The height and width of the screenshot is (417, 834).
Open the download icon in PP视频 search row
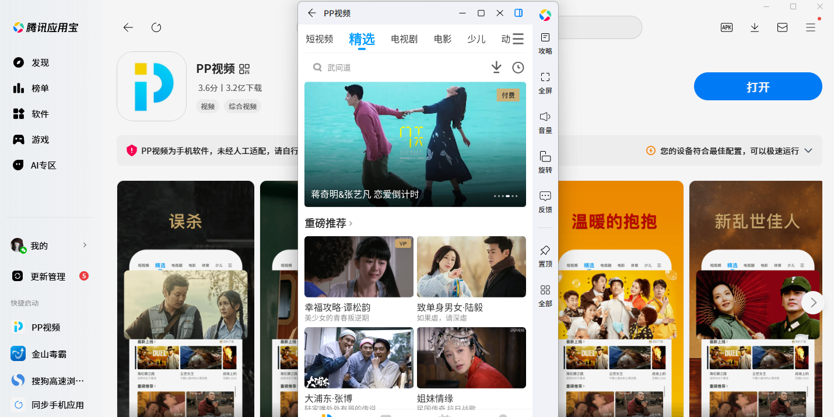pyautogui.click(x=496, y=68)
